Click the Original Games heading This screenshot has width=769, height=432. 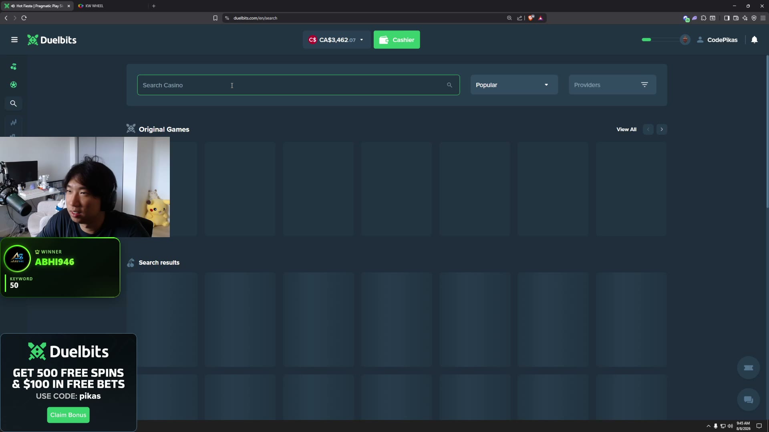164,130
